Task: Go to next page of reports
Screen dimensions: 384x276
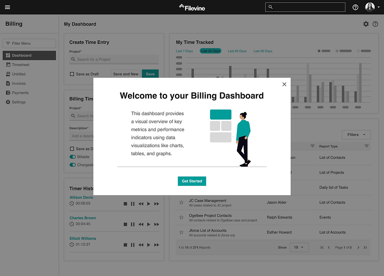Action: (x=358, y=248)
